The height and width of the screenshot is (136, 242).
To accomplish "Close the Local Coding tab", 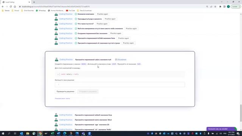I will click(29, 2).
